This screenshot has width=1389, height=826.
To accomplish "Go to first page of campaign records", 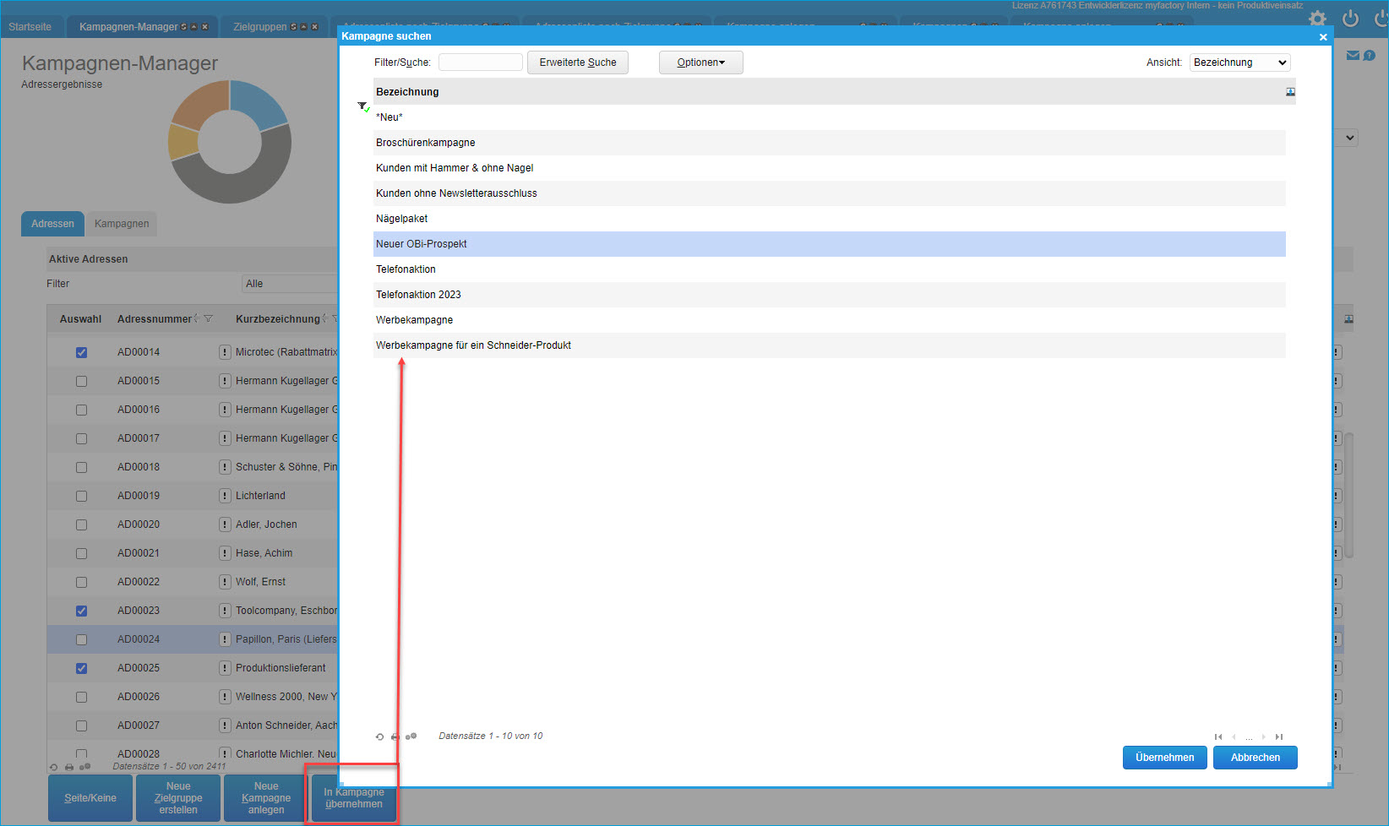I will click(1218, 736).
